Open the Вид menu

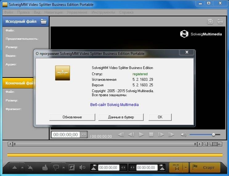point(37,12)
